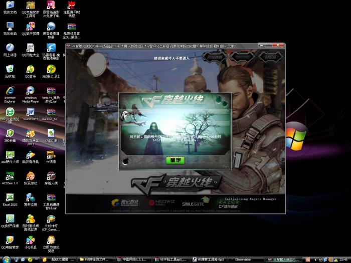Open QQ网址大全 desktop shortcut

pyautogui.click(x=31, y=50)
